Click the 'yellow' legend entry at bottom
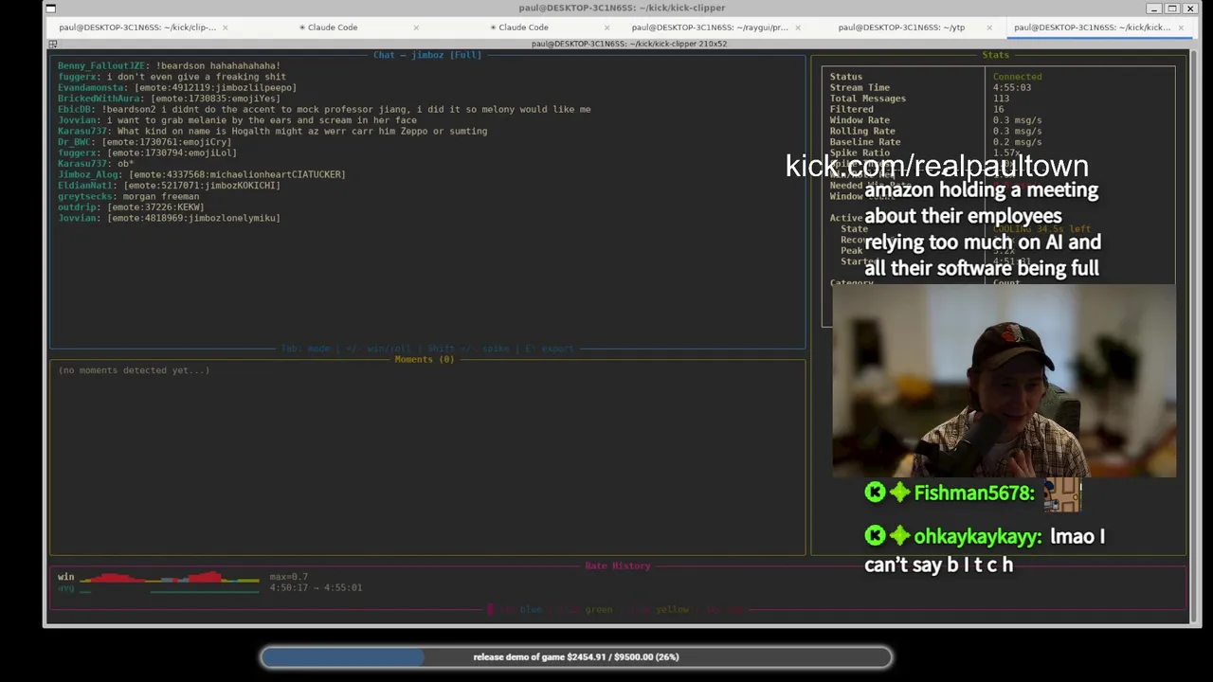Screen dimensions: 1213x682 coord(672,609)
